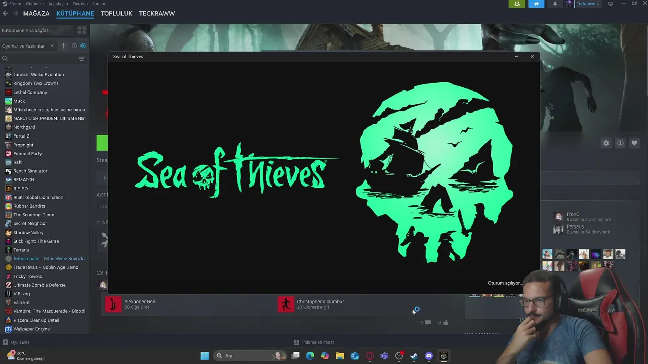Toggle the recent activity clock filter
Screen dimensions: 648x364
[x=74, y=46]
